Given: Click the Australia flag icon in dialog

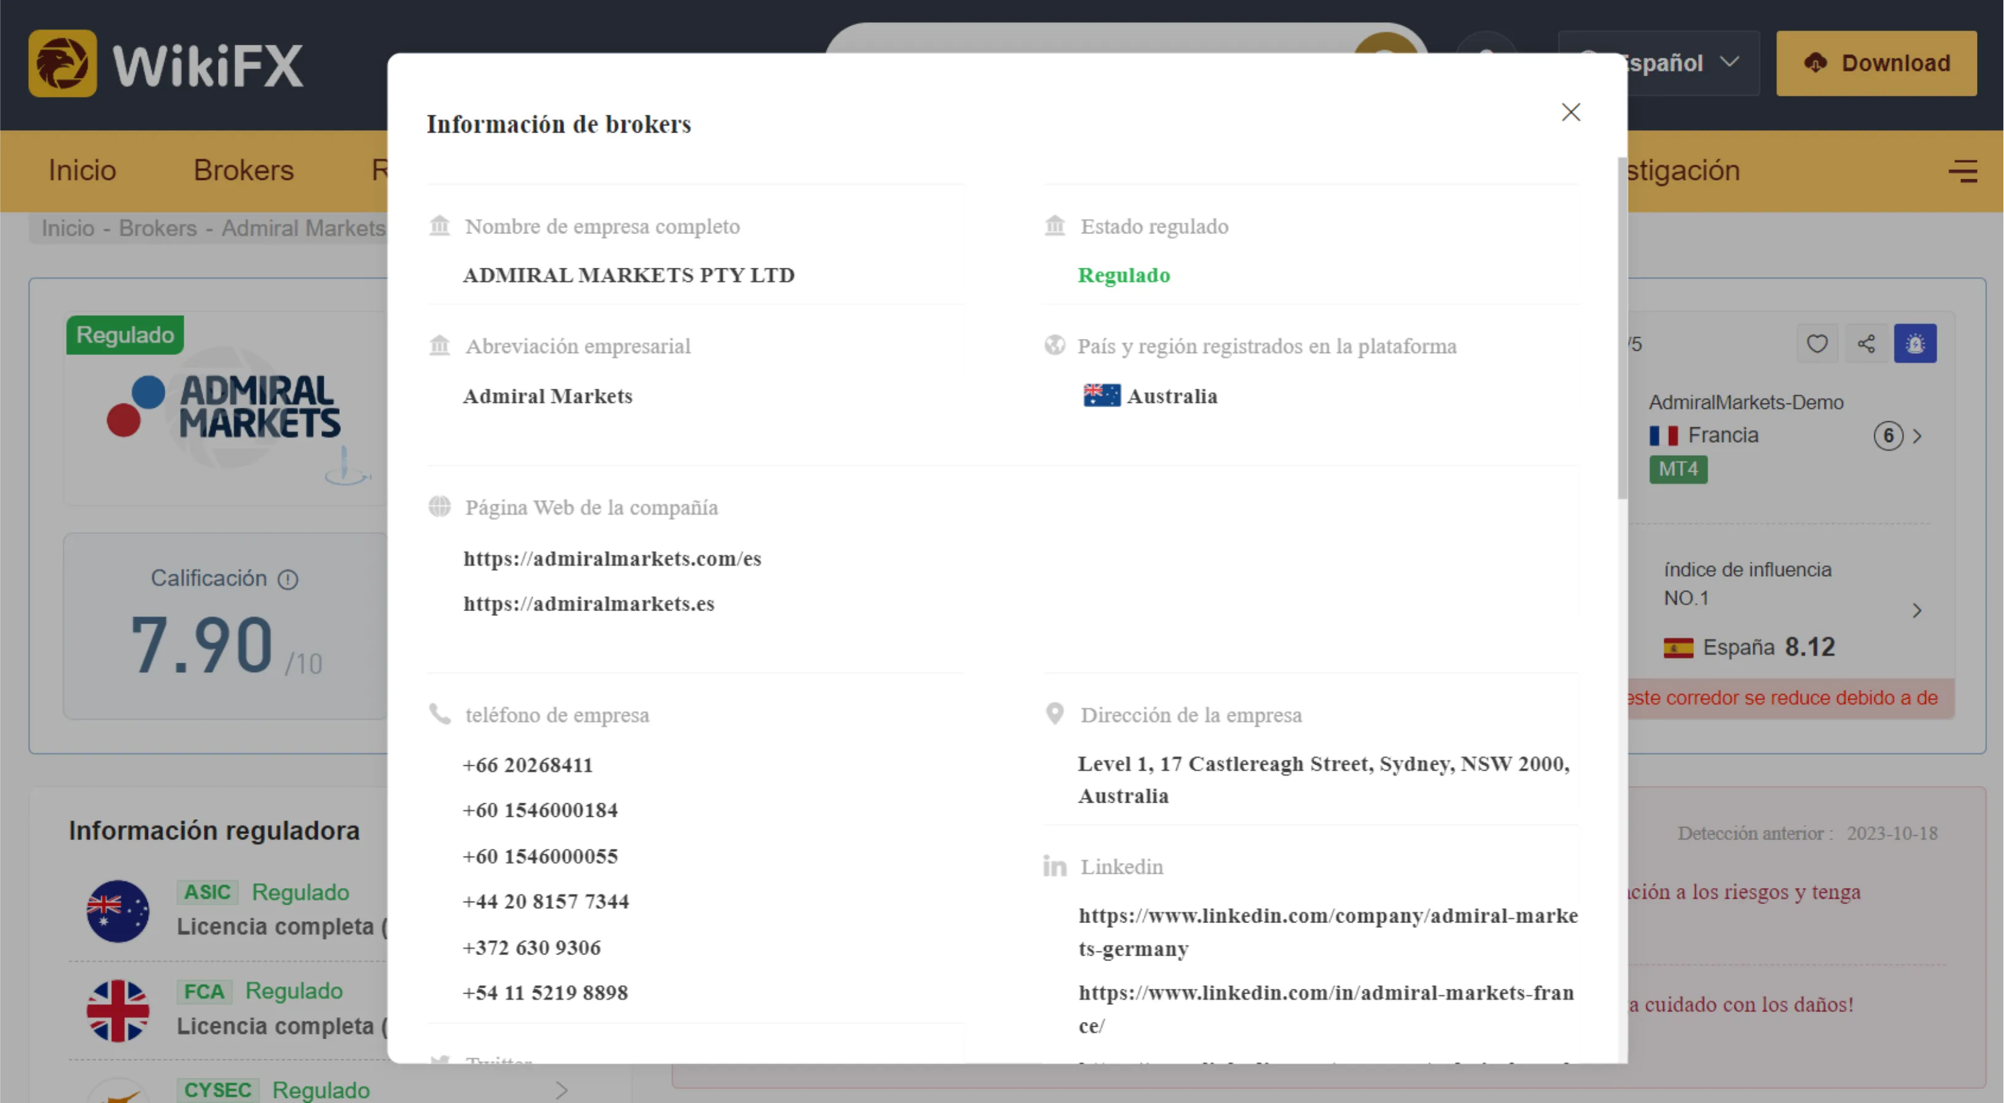Looking at the screenshot, I should coord(1102,395).
